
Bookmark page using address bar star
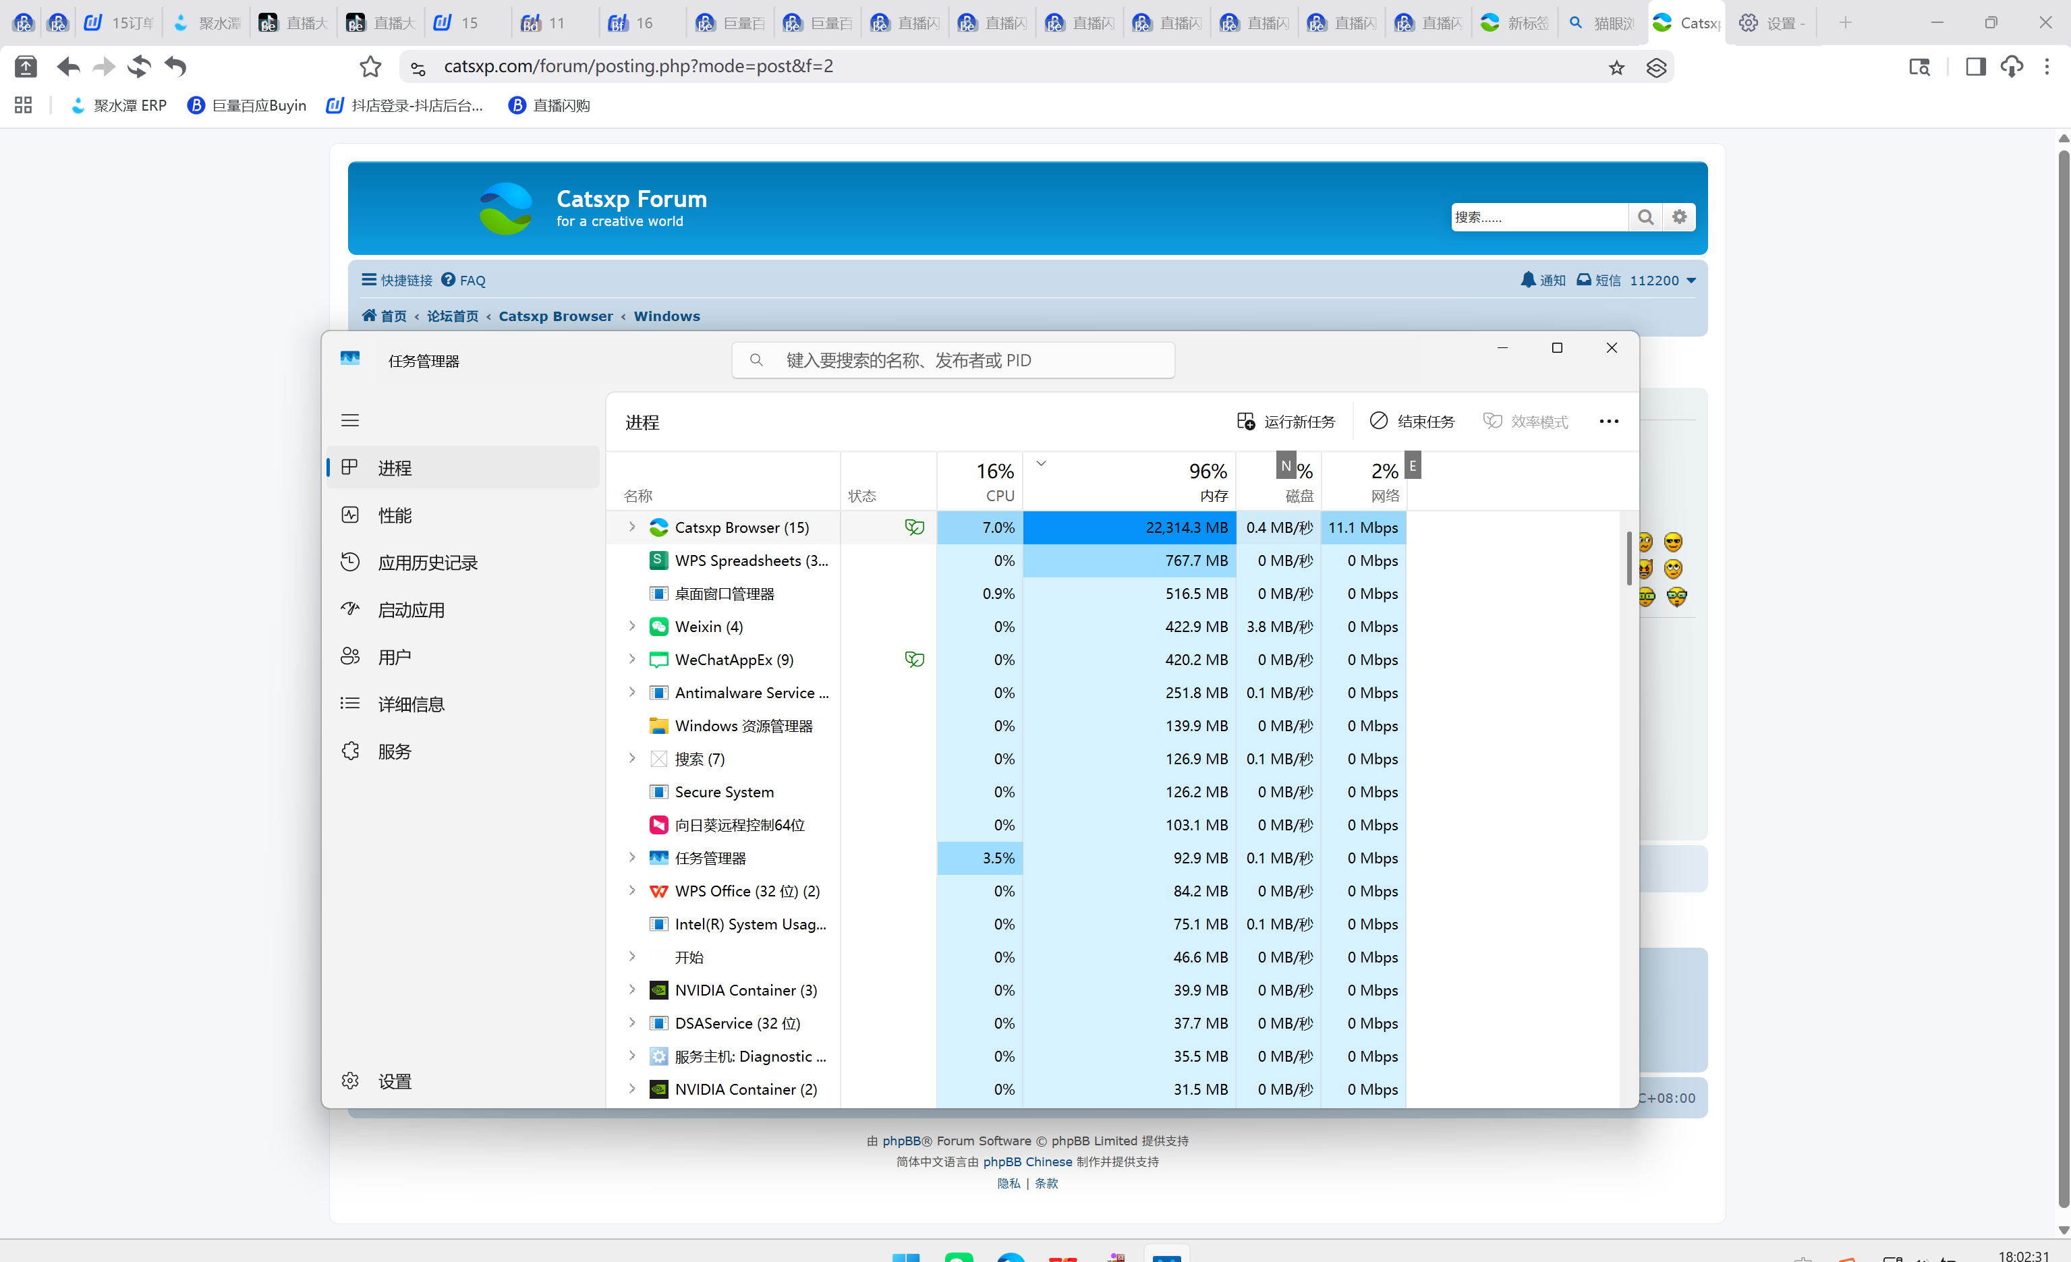1616,67
